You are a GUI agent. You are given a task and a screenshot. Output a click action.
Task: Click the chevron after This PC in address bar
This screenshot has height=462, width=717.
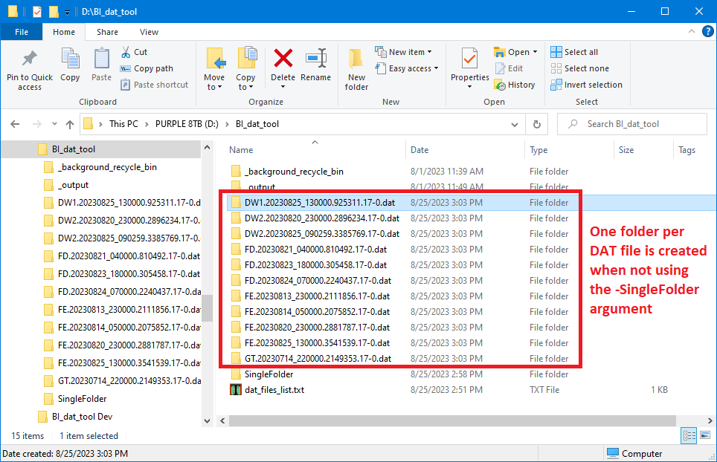(x=147, y=124)
